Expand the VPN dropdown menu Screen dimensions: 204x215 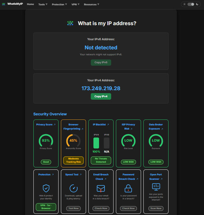75,4
